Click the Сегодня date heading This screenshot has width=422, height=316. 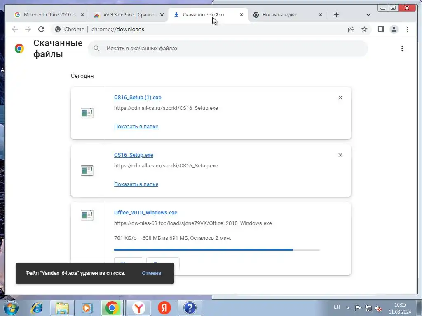82,76
